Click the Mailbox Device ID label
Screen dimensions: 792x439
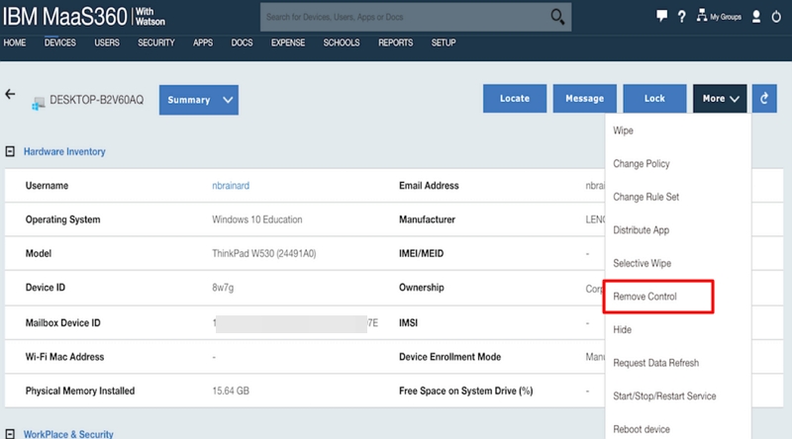click(62, 323)
